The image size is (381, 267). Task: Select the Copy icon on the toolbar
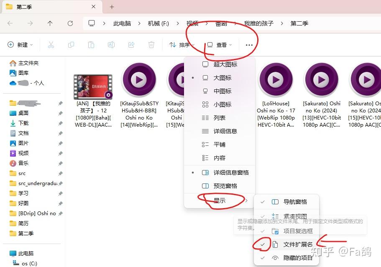tap(71, 45)
